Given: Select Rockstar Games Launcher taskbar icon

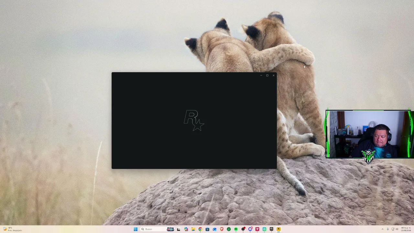Looking at the screenshot, I should (278, 229).
